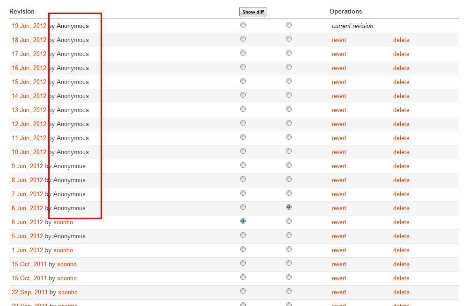470x306 pixels.
Task: Select left radio for 19 Jun, 2012 current revision
Action: 242,25
